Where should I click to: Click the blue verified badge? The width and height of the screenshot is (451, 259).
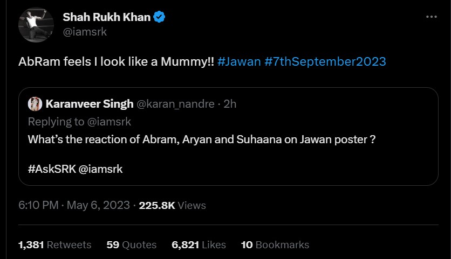160,18
